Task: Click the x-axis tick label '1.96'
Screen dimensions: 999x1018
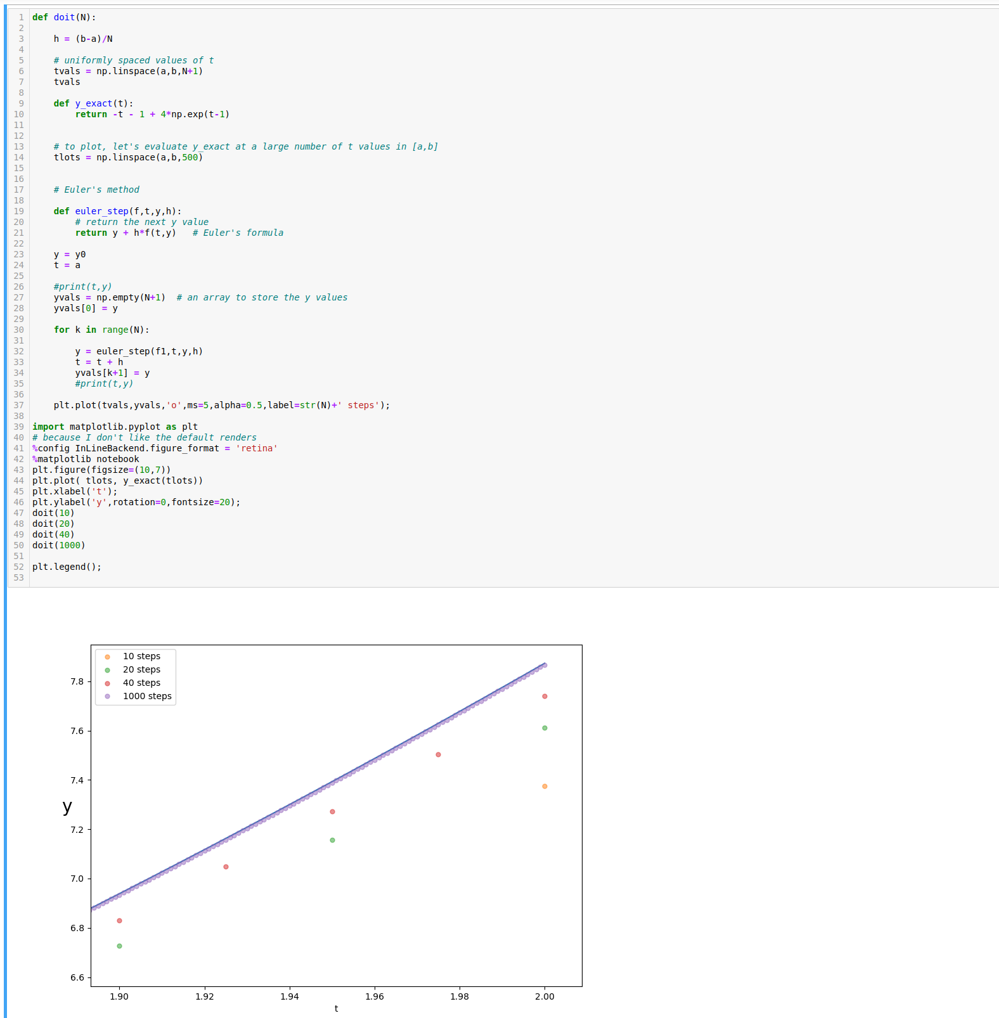Action: [375, 996]
